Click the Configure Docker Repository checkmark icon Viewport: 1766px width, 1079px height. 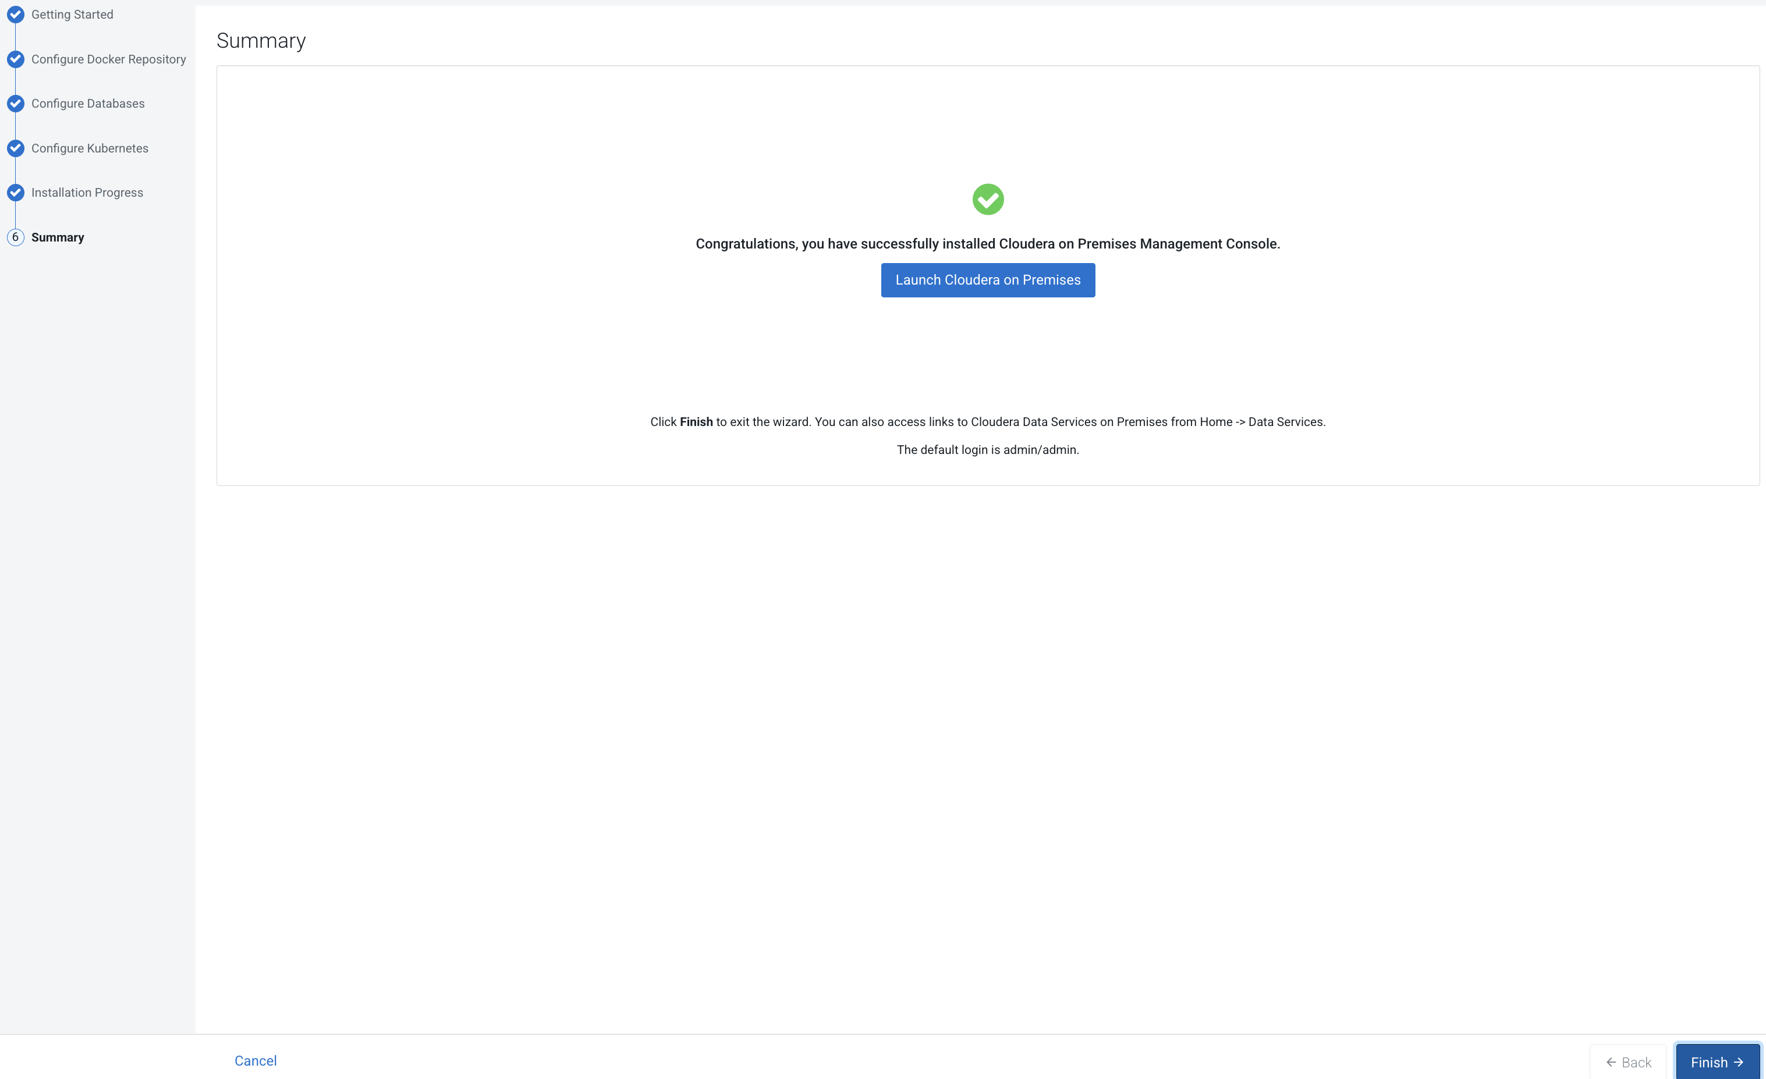pos(15,59)
